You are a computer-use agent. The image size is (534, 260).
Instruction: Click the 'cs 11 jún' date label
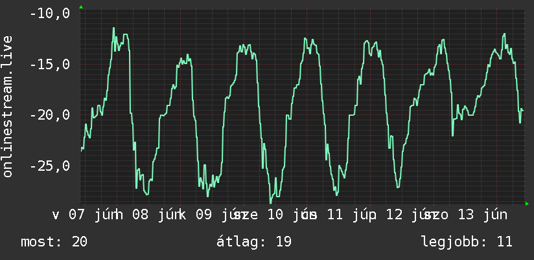point(338,215)
